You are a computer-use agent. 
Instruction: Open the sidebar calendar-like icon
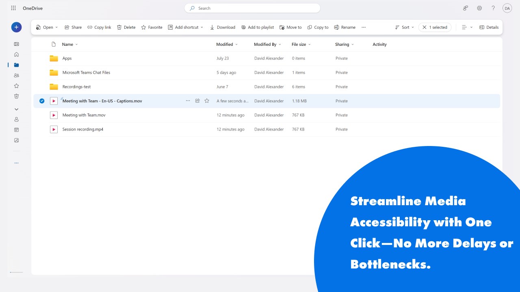[16, 130]
